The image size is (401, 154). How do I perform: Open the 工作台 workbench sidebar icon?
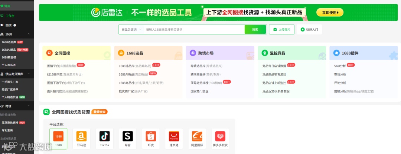pos(2,16)
